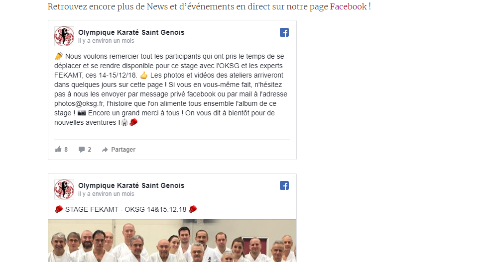Viewport: 482px width, 262px height.
Task: Click the first post's thank-you message text
Action: [x=171, y=89]
